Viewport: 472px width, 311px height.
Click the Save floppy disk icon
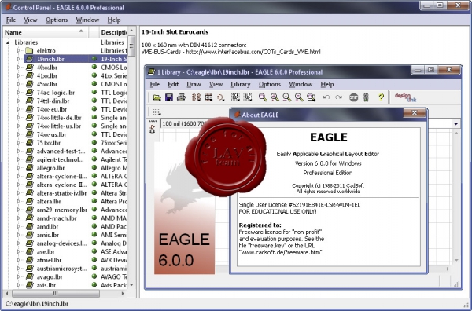[169, 97]
